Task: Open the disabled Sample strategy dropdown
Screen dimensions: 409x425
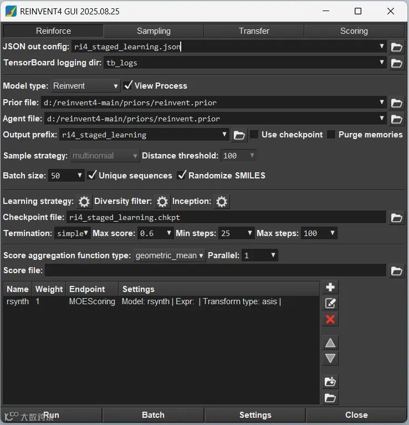Action: point(105,156)
